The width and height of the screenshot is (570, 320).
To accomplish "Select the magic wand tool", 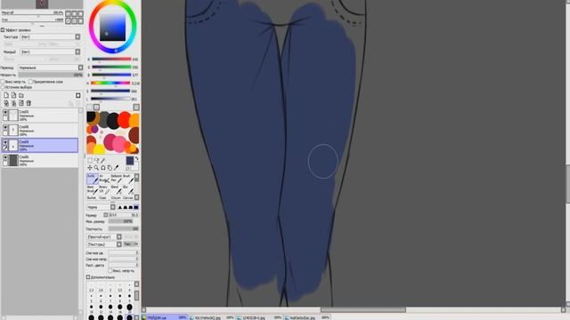I will pos(103,160).
